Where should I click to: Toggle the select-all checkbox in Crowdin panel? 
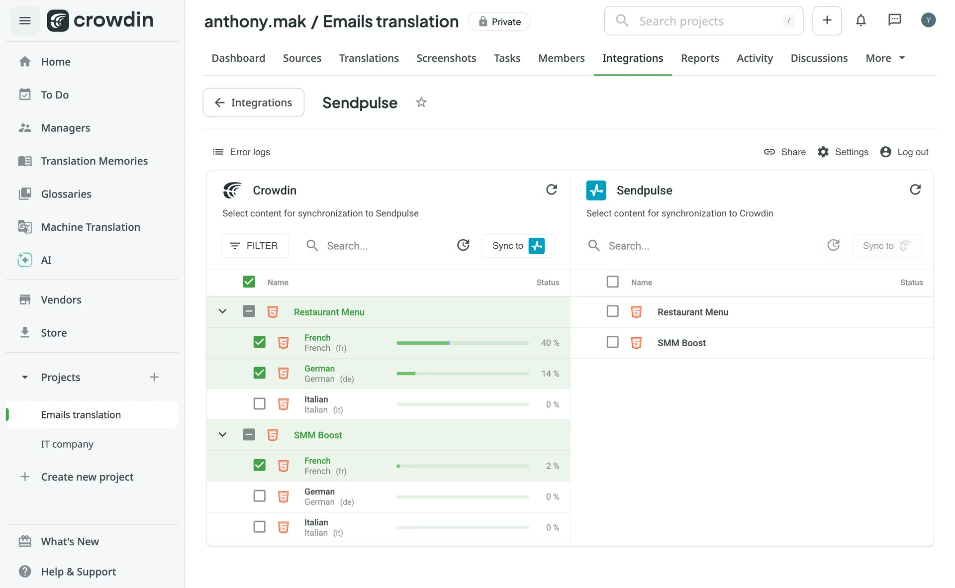[x=249, y=282]
